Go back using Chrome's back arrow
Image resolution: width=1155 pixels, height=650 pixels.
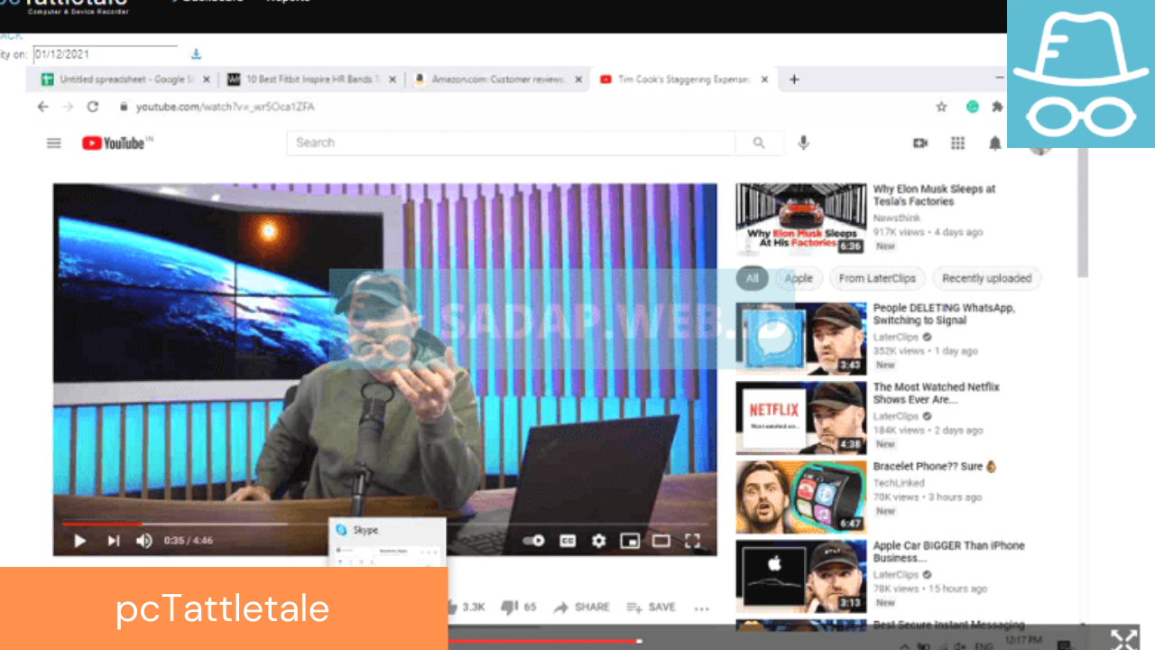point(42,107)
